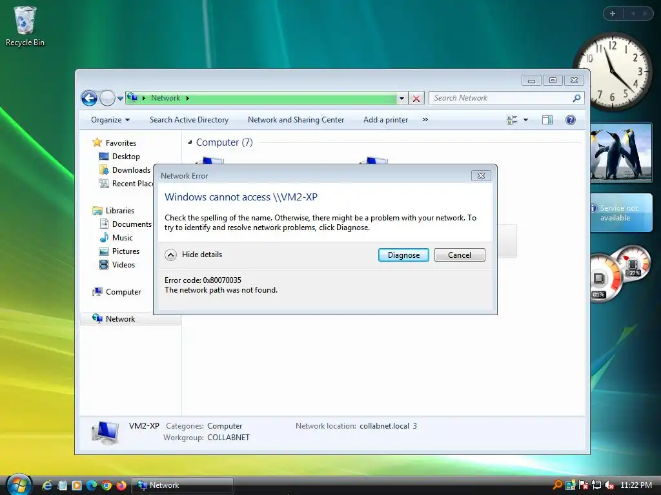Viewport: 661px width, 495px height.
Task: Go back using the blue back arrow
Action: (x=89, y=98)
